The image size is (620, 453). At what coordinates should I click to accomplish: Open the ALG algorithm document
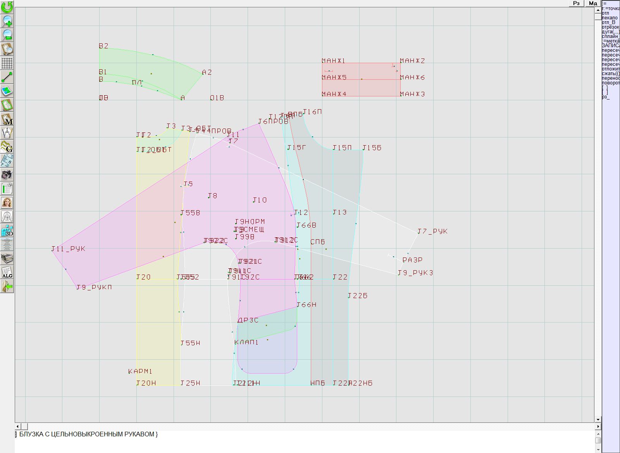[7, 273]
